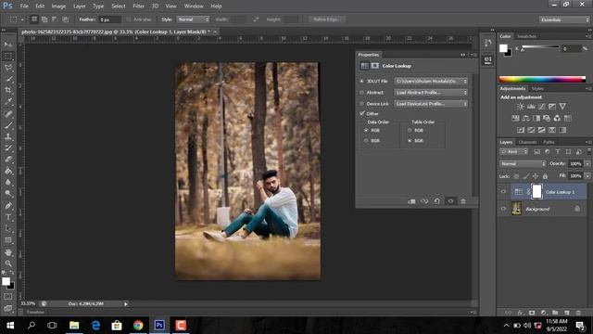Image resolution: width=593 pixels, height=334 pixels.
Task: Select the Device Link radio button
Action: [361, 104]
